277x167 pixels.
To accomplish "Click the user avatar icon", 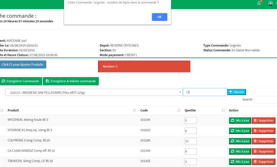I will point(271,3).
